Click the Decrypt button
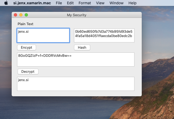This screenshot has height=119, width=174. point(28,71)
